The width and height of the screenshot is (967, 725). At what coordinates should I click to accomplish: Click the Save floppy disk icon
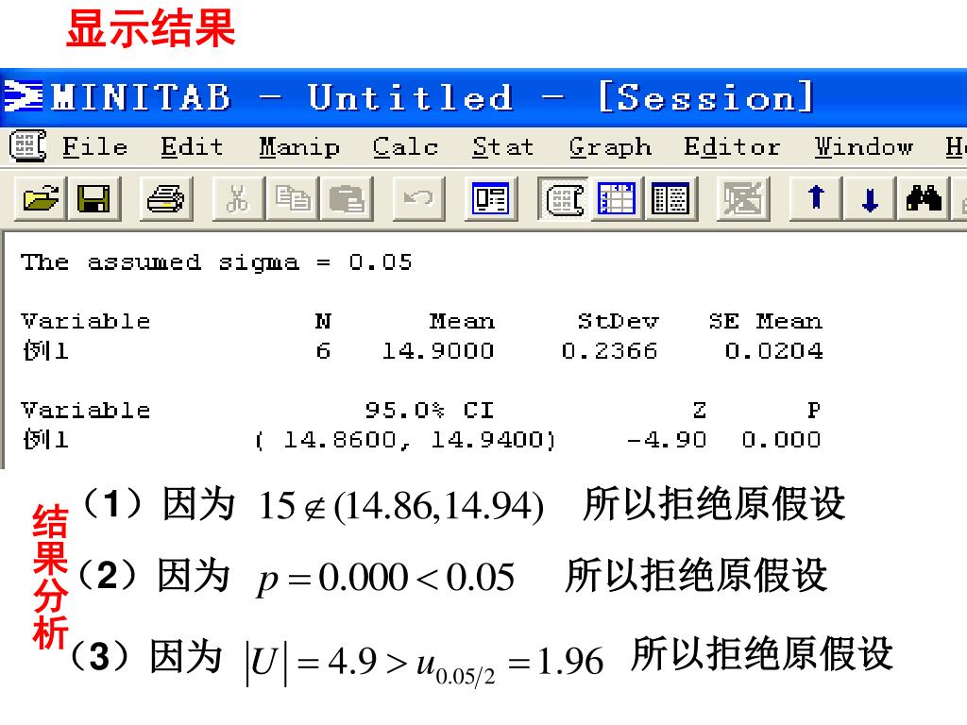click(x=94, y=198)
